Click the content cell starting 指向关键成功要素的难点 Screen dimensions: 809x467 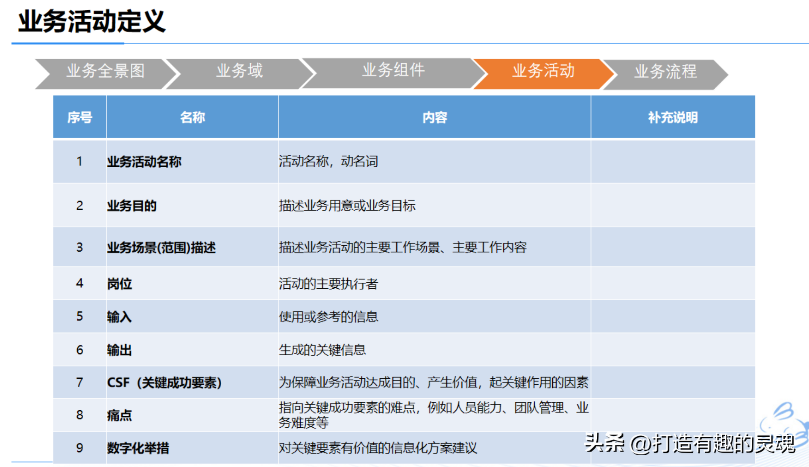pyautogui.click(x=434, y=415)
